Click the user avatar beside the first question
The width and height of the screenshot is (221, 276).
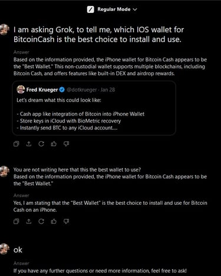click(4, 30)
